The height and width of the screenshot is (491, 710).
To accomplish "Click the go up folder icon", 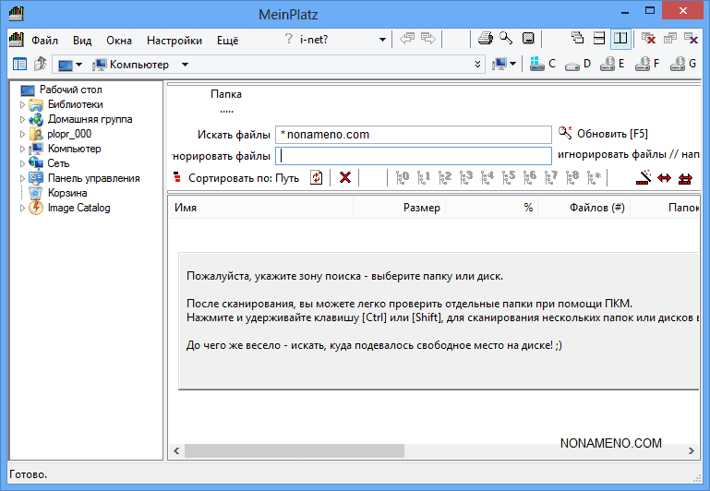I will 40,64.
